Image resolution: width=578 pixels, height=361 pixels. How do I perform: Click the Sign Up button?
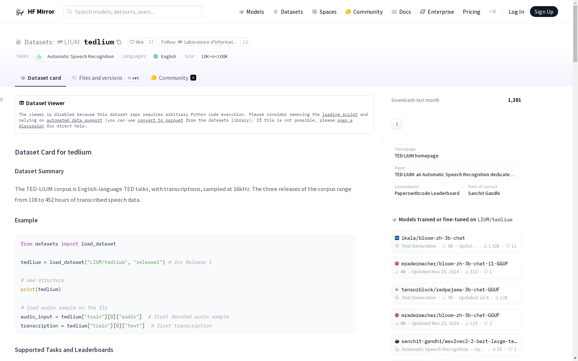click(x=544, y=12)
